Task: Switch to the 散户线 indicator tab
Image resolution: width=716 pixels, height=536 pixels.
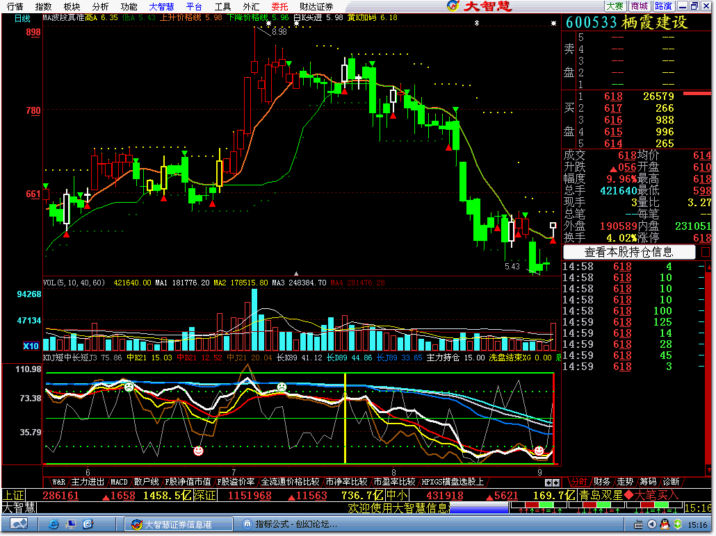Action: point(146,482)
